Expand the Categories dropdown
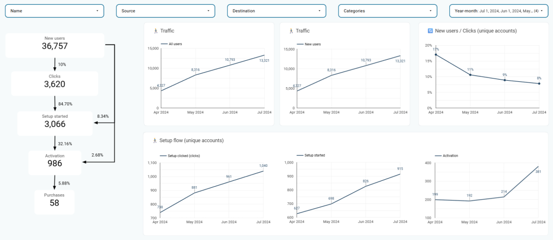 pos(387,10)
